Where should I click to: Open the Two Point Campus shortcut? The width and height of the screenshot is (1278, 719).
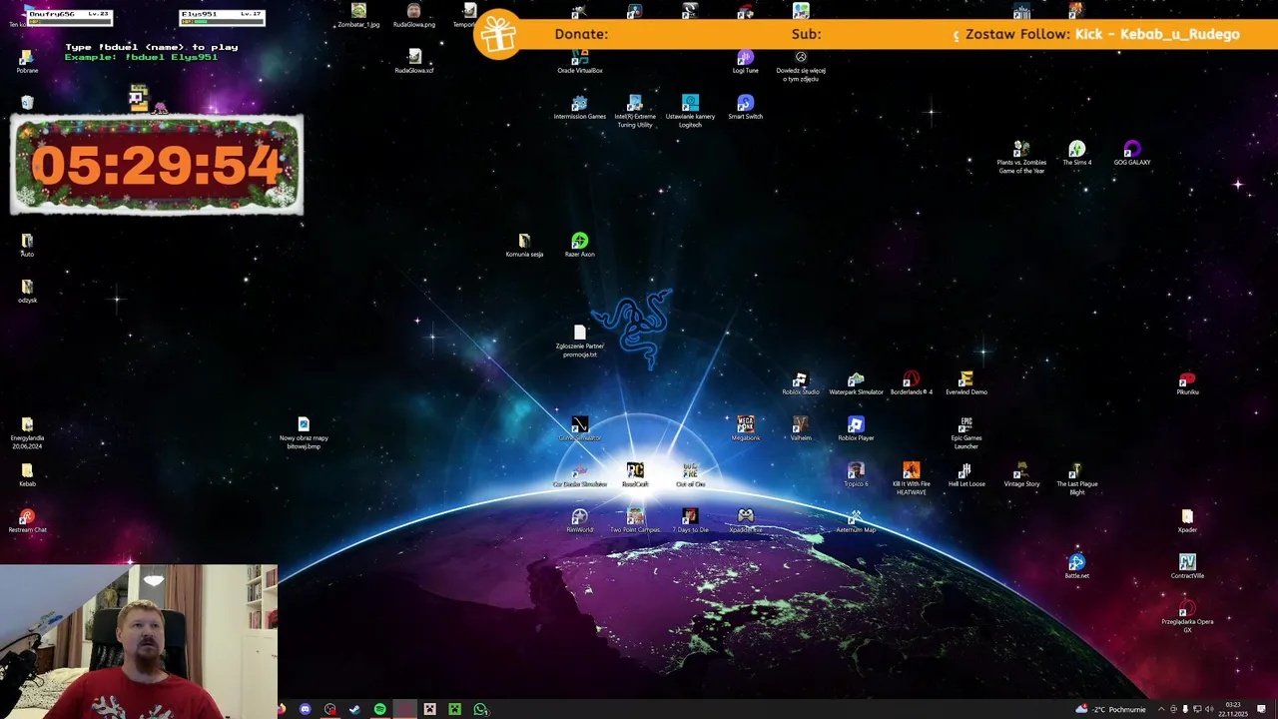pyautogui.click(x=635, y=521)
